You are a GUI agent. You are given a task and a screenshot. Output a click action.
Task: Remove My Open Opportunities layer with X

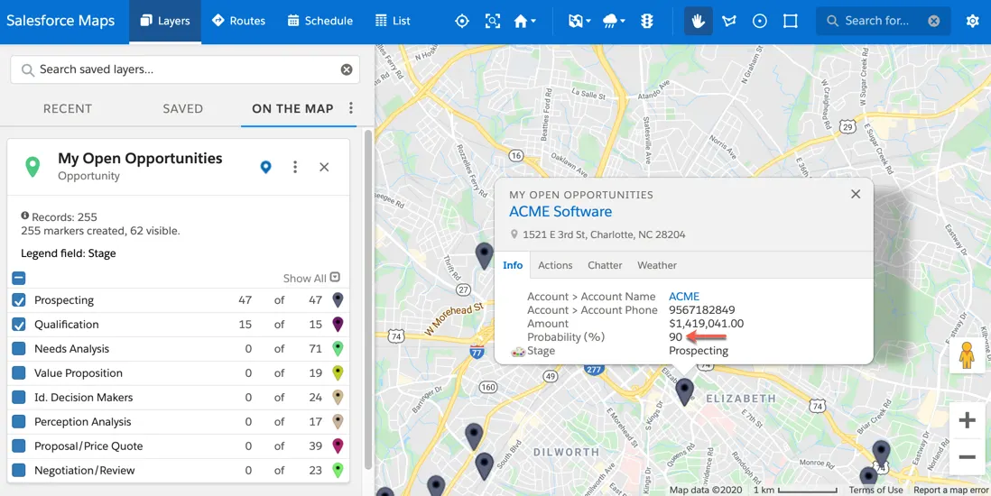tap(324, 167)
